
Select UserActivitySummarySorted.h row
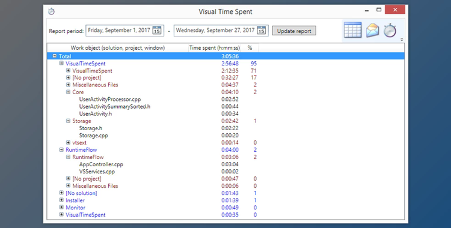(226, 107)
